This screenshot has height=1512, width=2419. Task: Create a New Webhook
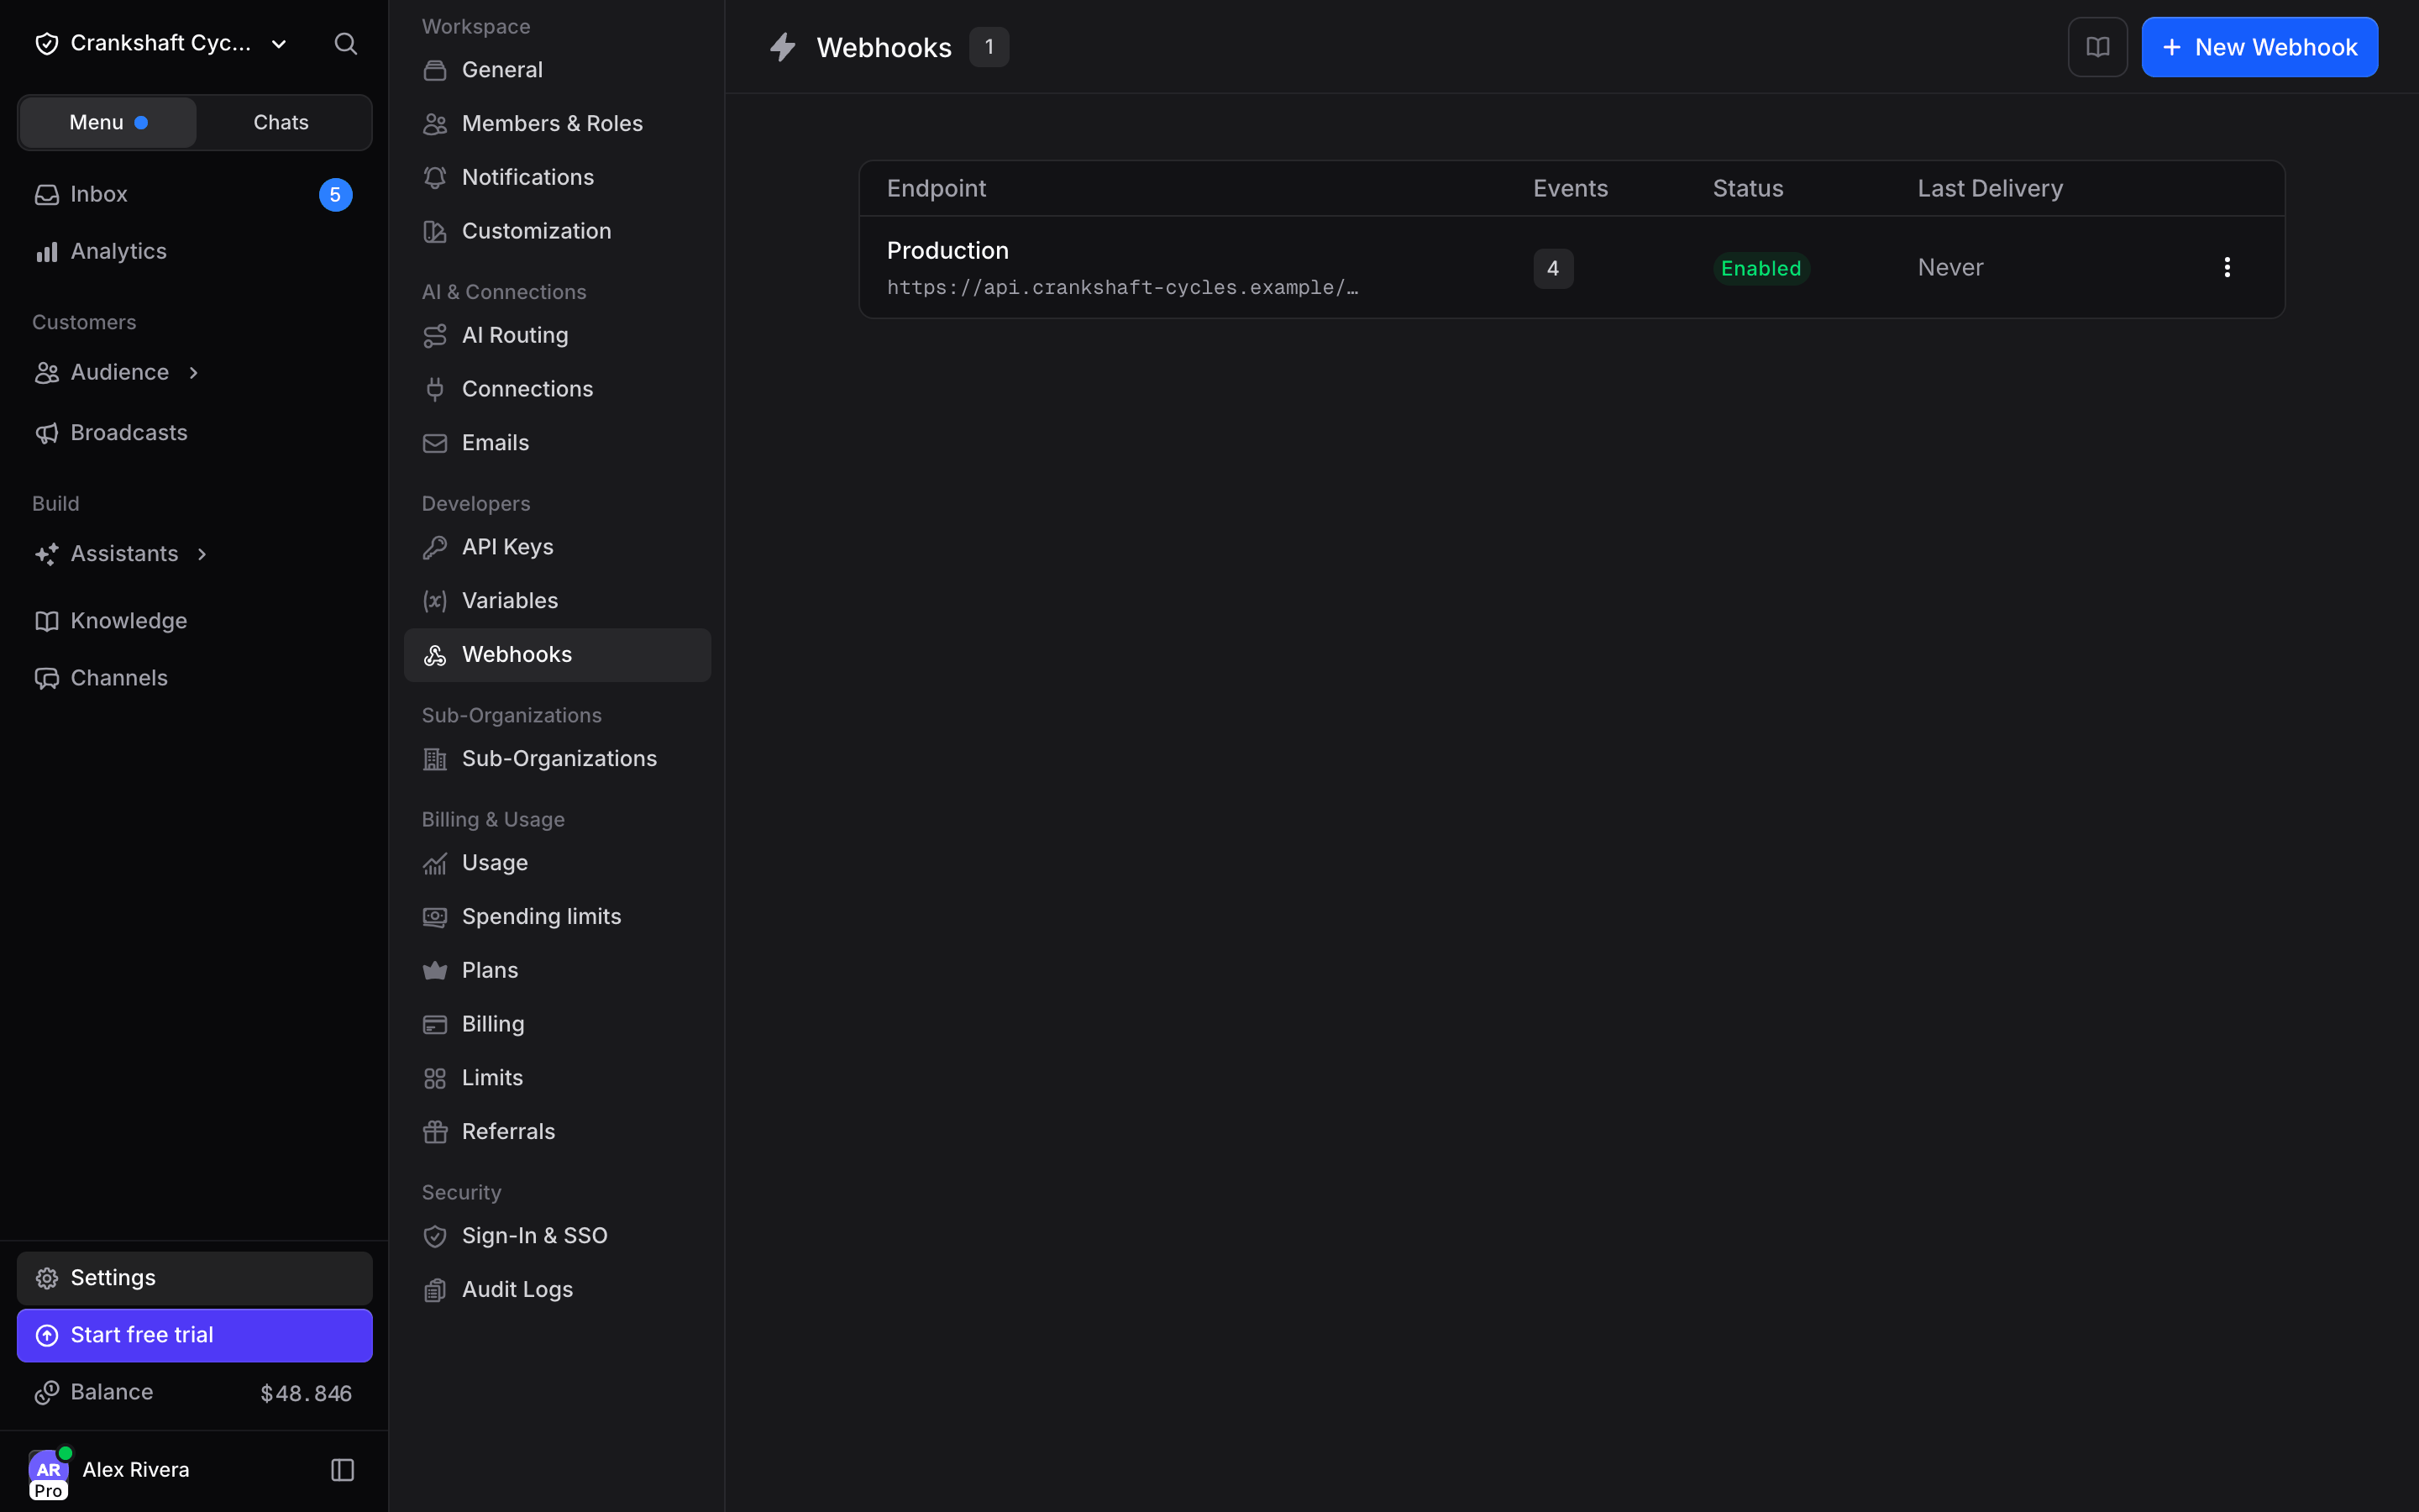pos(2259,47)
